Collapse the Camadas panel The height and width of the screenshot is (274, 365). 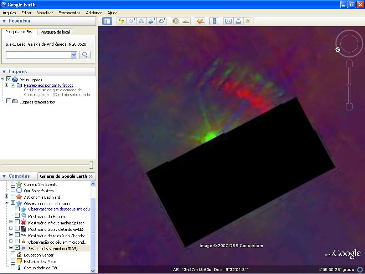coord(4,176)
